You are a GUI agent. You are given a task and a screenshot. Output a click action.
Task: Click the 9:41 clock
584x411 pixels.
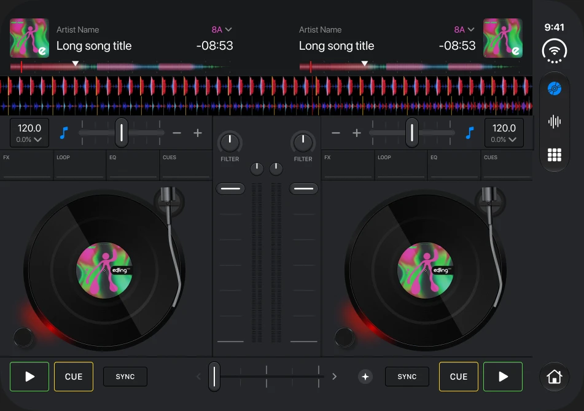(x=554, y=27)
